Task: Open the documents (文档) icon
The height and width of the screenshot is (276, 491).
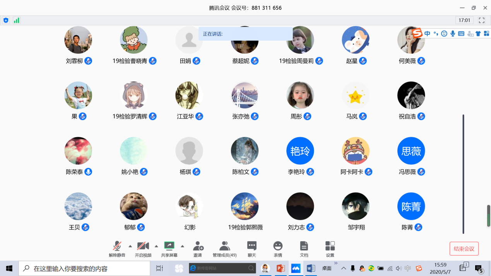Action: point(304,249)
